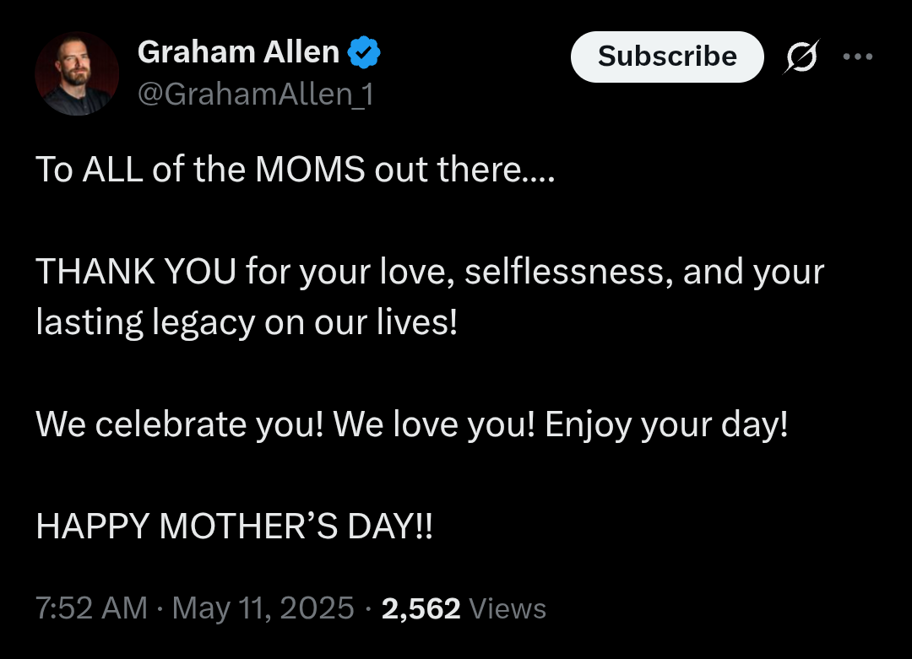Click the Grok slashed-circle icon
Image resolution: width=912 pixels, height=659 pixels.
[x=801, y=57]
